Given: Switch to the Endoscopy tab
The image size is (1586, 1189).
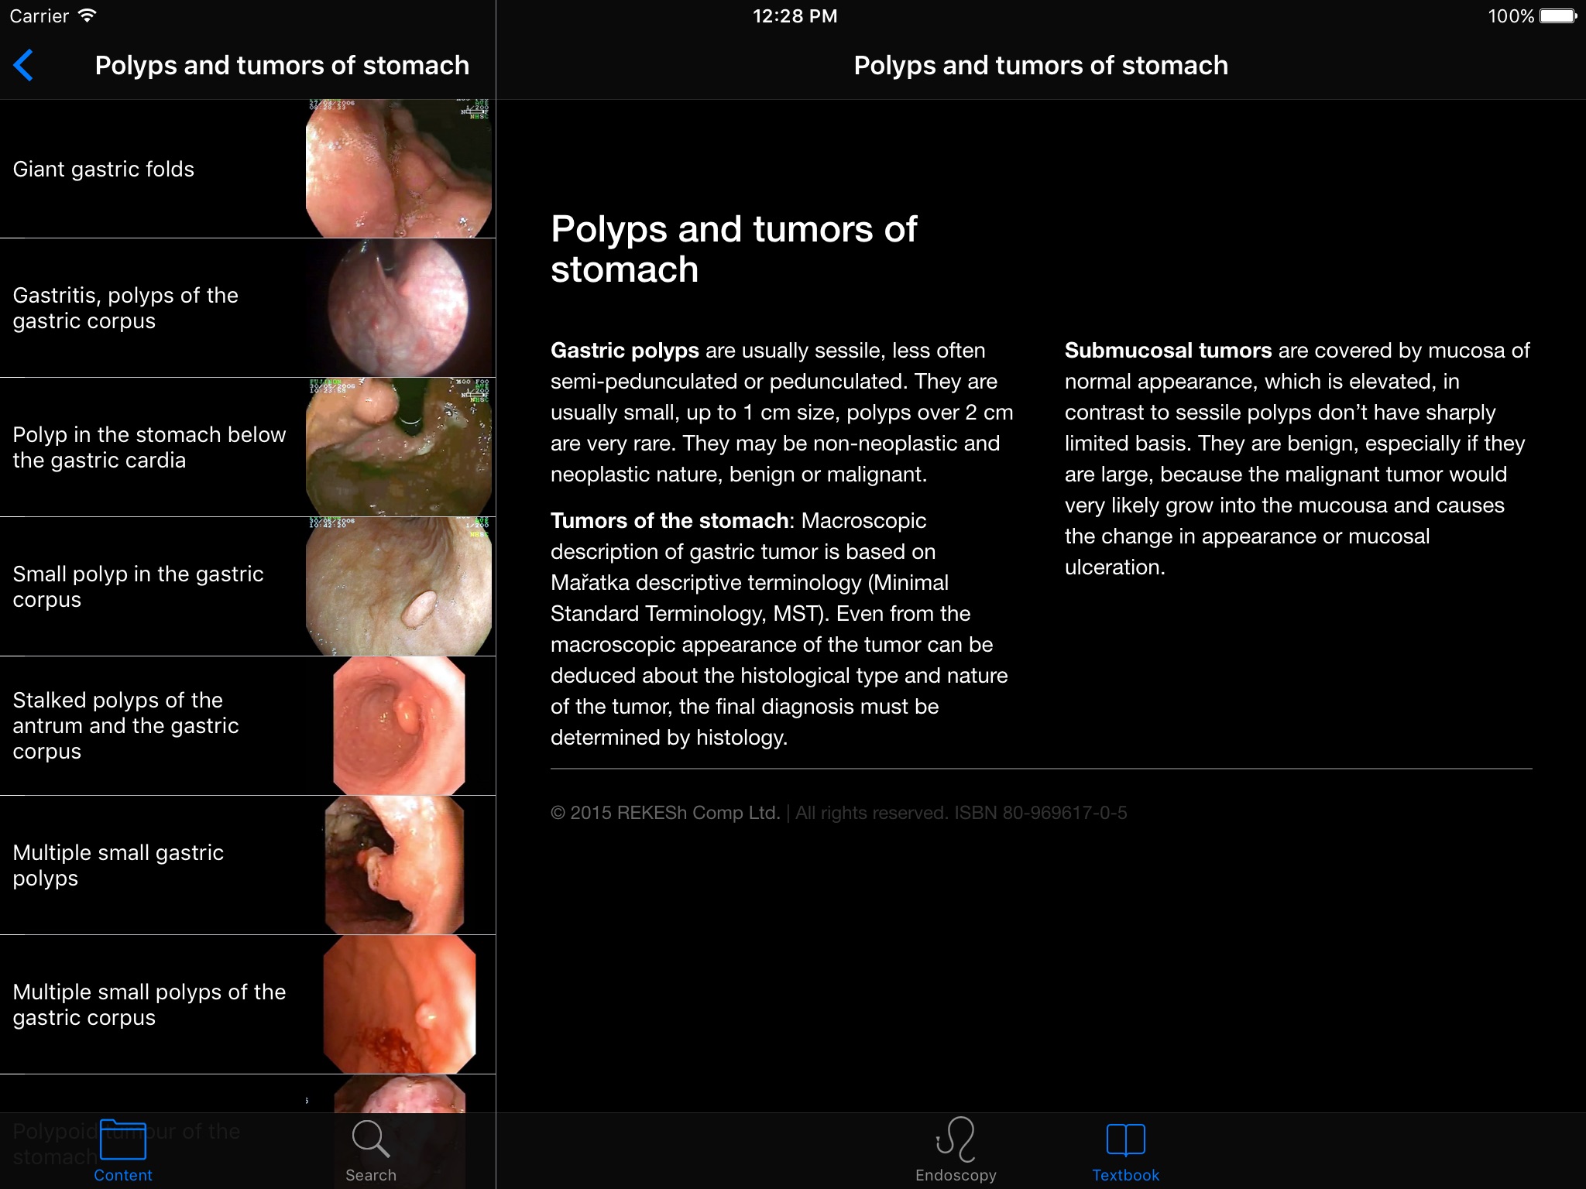Looking at the screenshot, I should (956, 1151).
